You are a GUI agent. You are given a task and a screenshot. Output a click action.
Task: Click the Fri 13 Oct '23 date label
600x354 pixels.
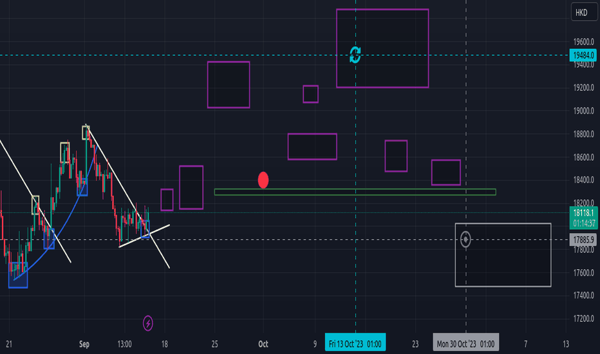pos(355,342)
